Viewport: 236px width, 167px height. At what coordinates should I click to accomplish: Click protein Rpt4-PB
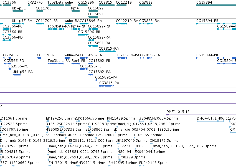78,61
